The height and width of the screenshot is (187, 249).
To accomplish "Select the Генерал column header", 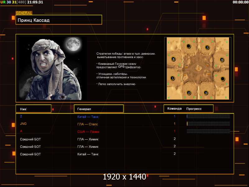I will tap(98, 109).
